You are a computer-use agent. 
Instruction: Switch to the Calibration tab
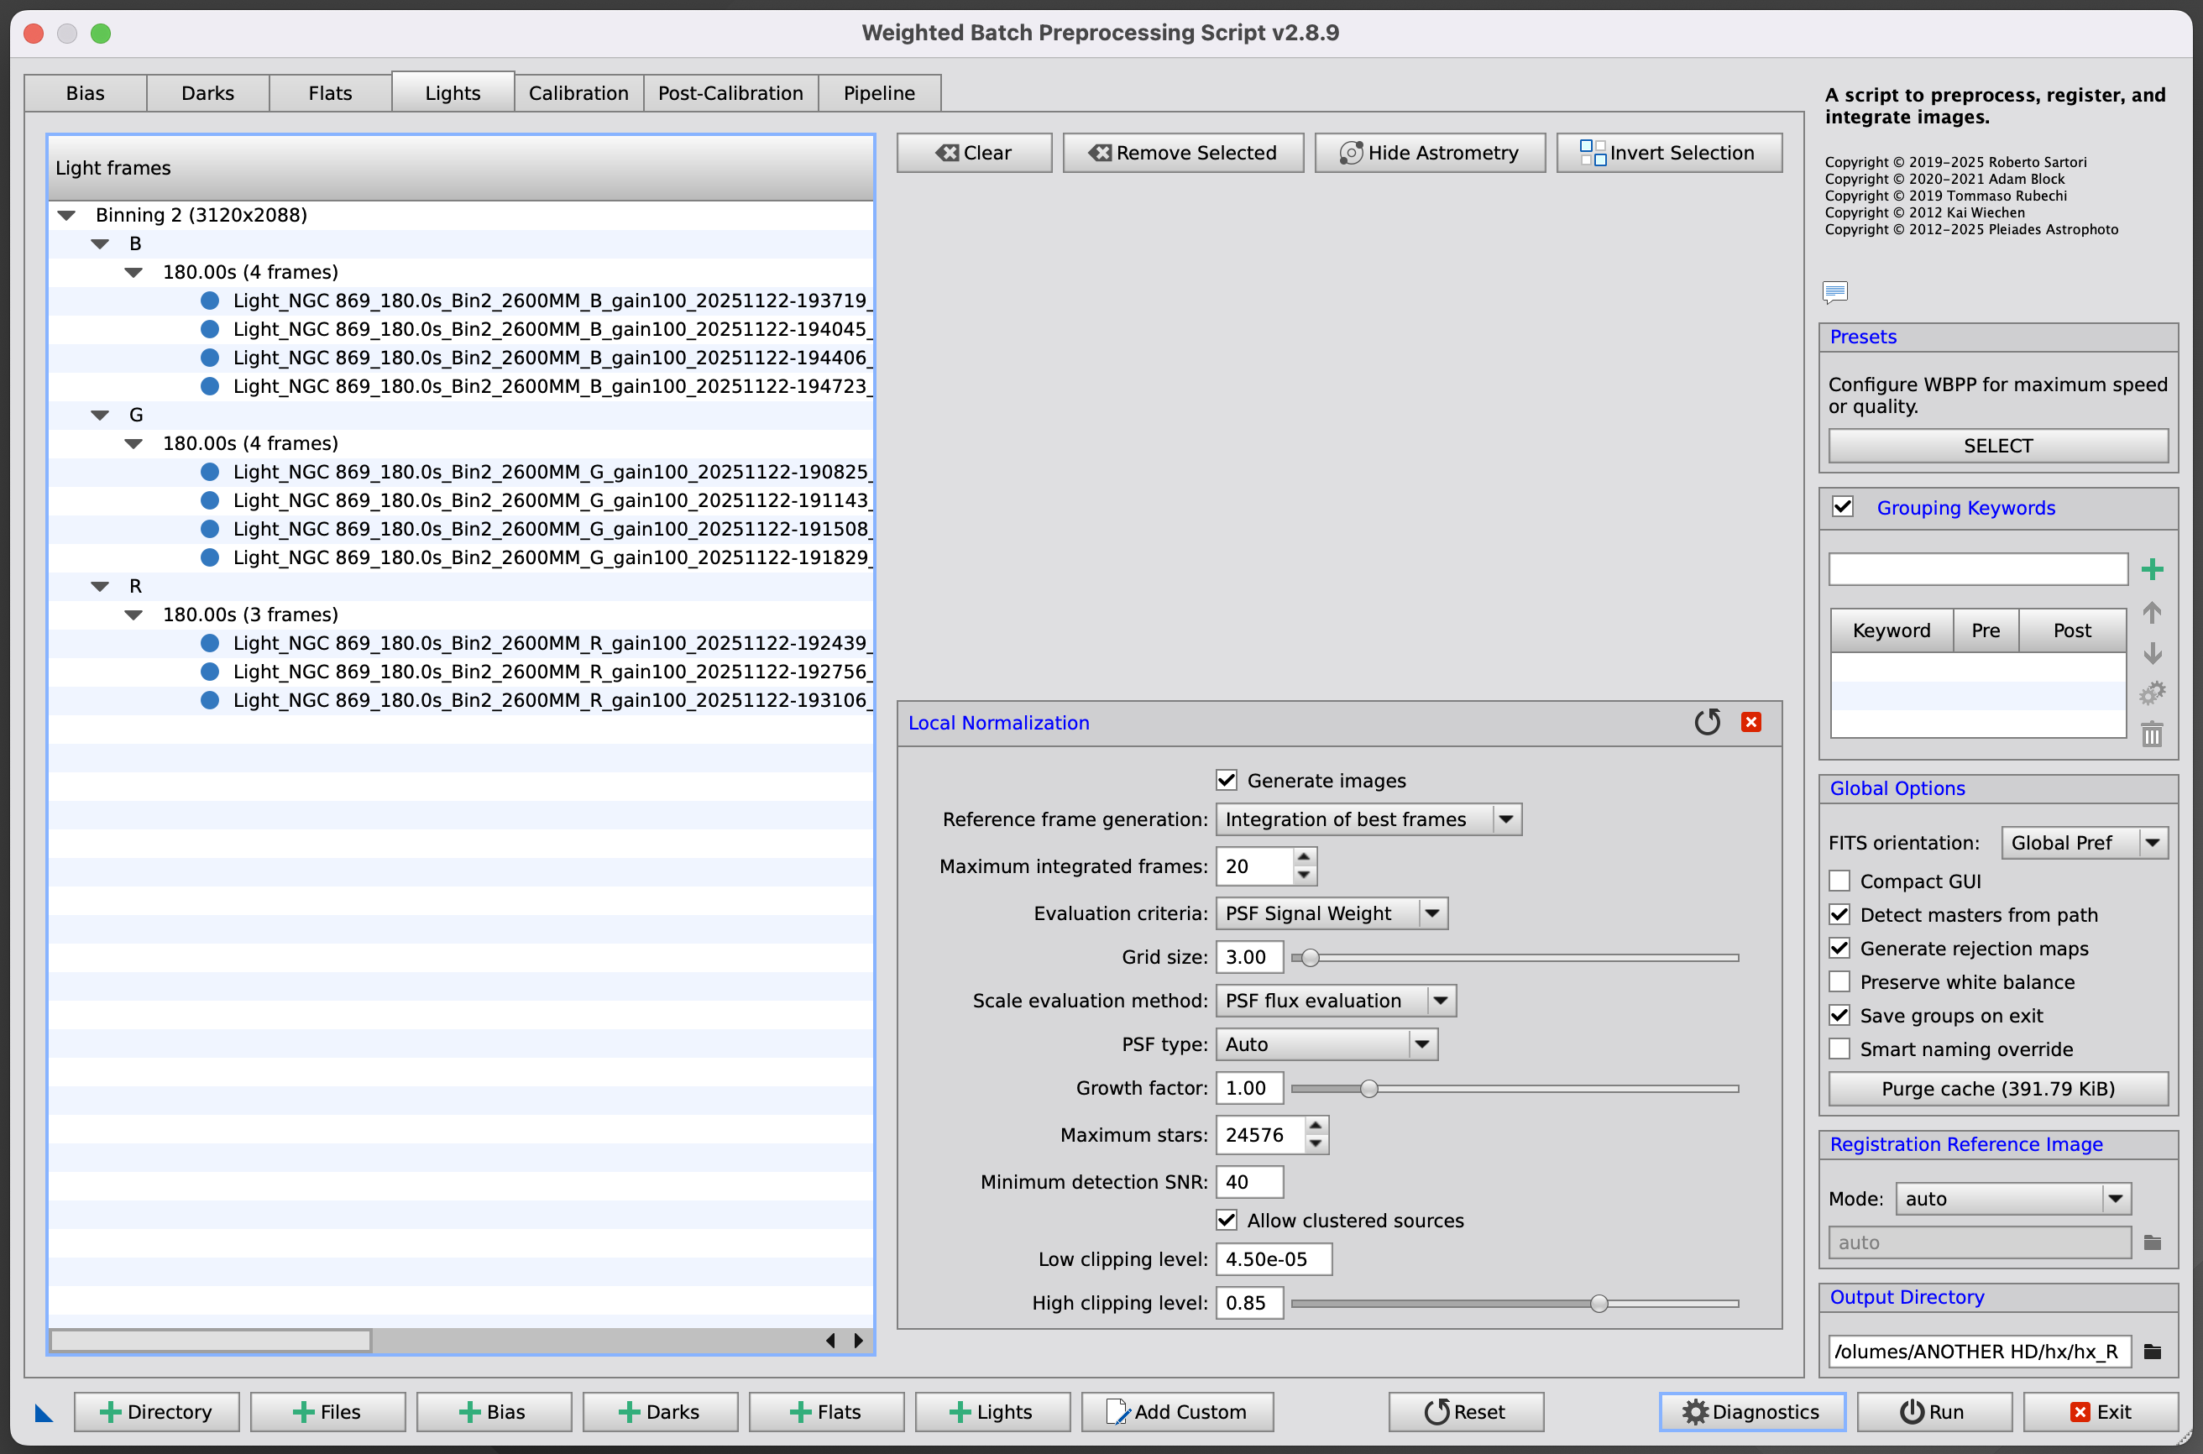(578, 92)
